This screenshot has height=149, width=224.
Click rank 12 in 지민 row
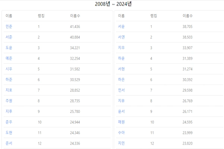click(x=152, y=143)
